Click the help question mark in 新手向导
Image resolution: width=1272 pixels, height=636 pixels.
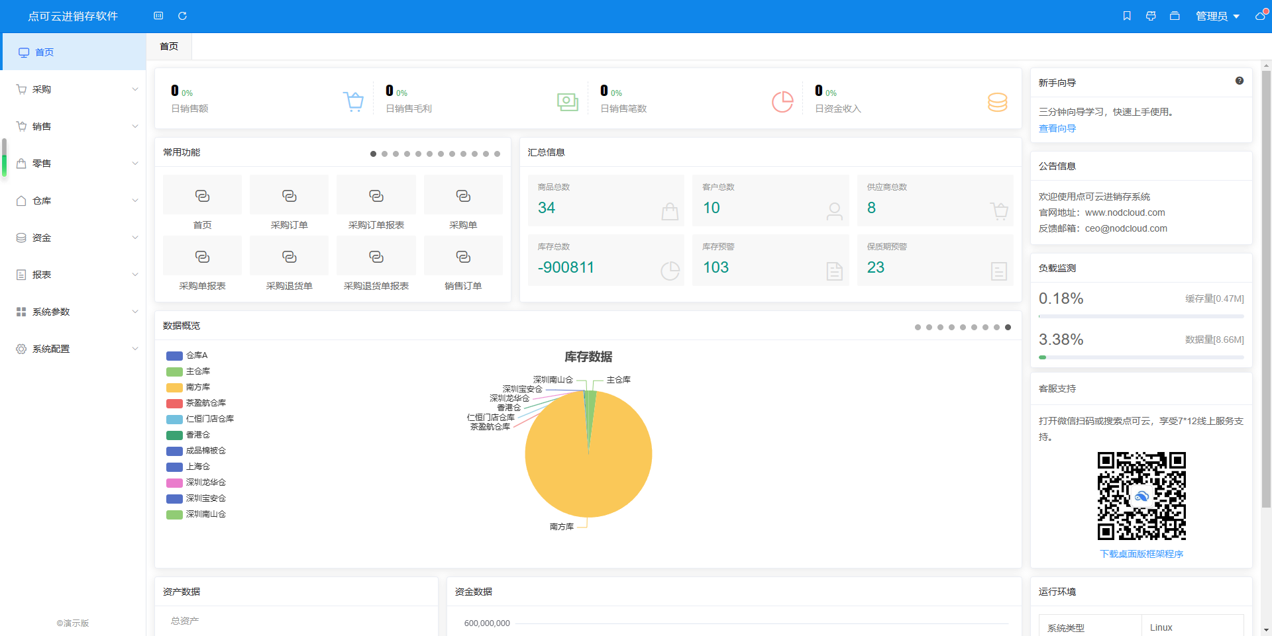[1239, 81]
